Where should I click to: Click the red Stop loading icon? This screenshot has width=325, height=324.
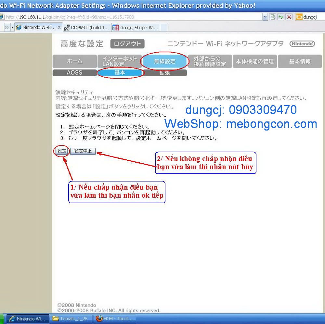tap(289, 17)
